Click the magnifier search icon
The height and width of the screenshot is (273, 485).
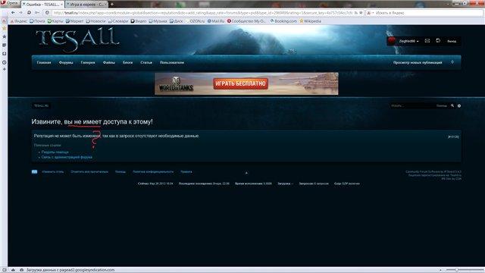[x=452, y=105]
